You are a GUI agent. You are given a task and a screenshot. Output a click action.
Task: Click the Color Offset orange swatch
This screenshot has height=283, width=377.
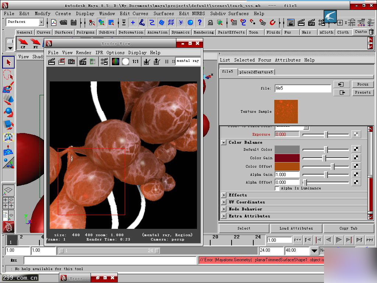pyautogui.click(x=287, y=166)
